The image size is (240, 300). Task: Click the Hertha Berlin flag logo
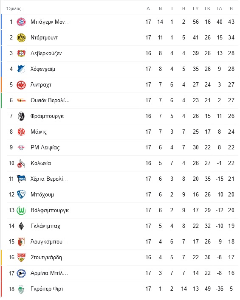[21, 179]
